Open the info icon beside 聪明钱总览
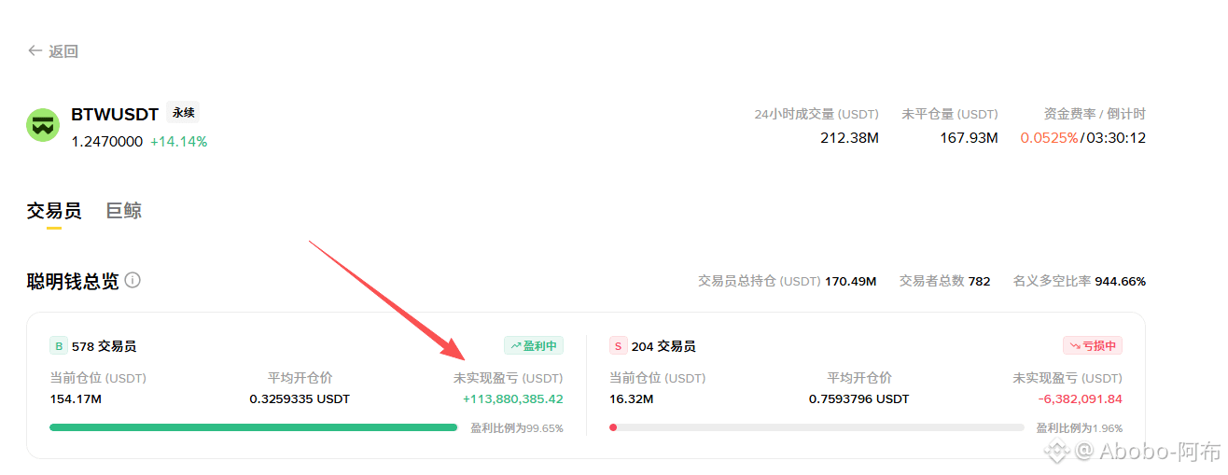 (133, 280)
